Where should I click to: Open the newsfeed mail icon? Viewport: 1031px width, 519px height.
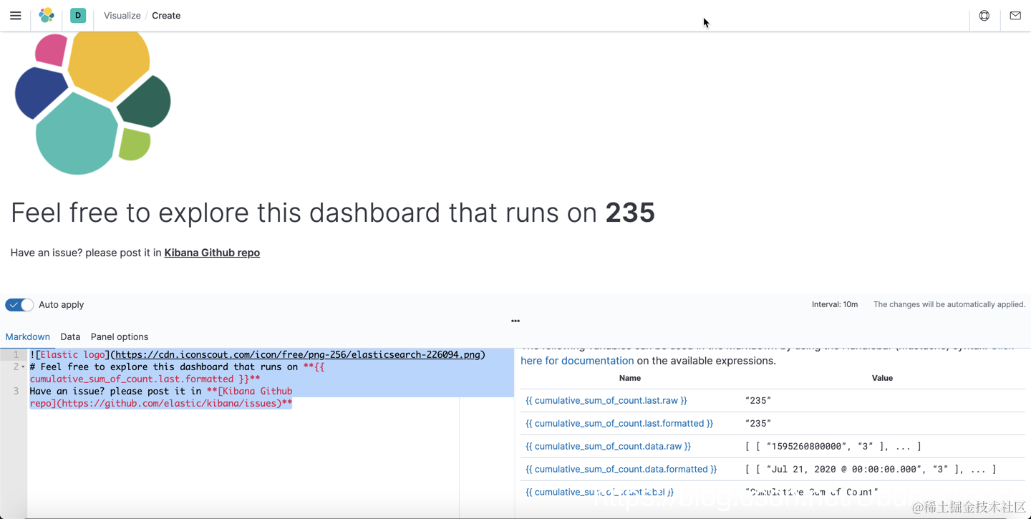[x=1015, y=15]
